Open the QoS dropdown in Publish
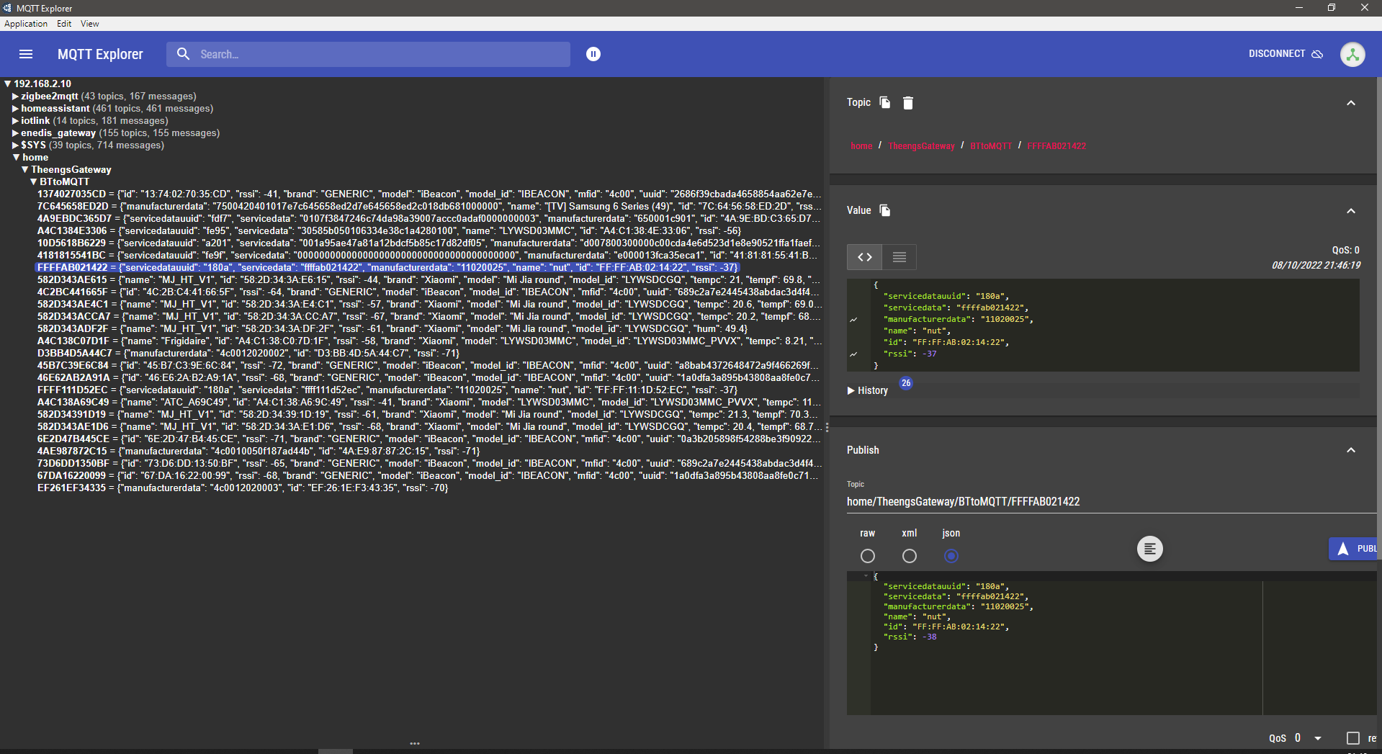Screen dimensions: 1382x754 (x=1317, y=738)
